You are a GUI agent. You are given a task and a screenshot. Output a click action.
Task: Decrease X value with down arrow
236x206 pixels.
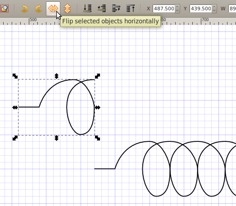[x=177, y=11]
